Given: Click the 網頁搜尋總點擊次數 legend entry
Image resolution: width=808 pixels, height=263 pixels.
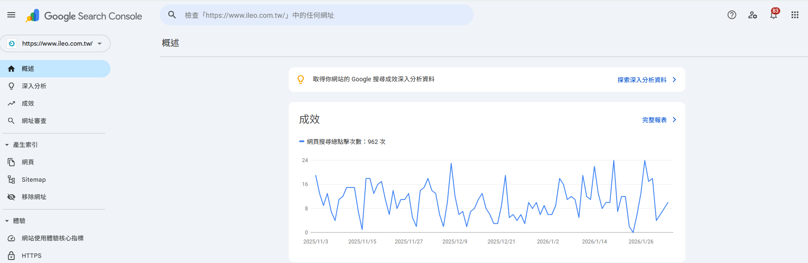Looking at the screenshot, I should tap(342, 142).
